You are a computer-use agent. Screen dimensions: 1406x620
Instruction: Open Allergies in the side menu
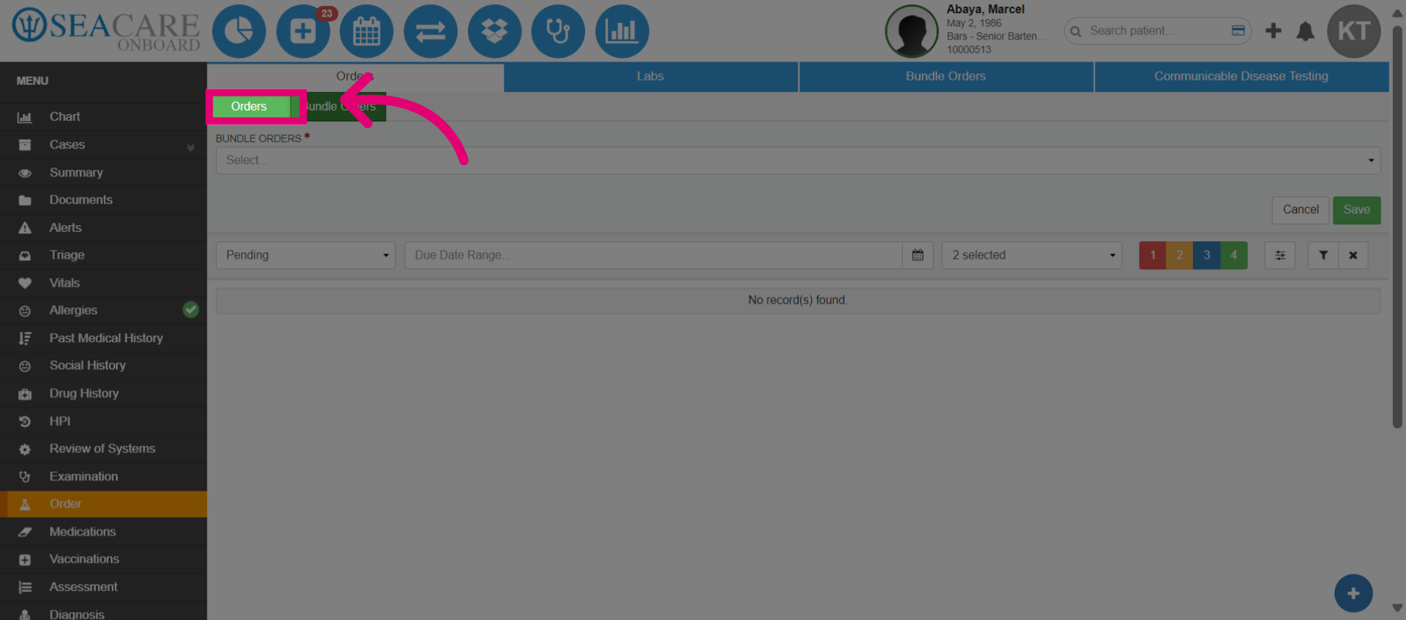[103, 311]
